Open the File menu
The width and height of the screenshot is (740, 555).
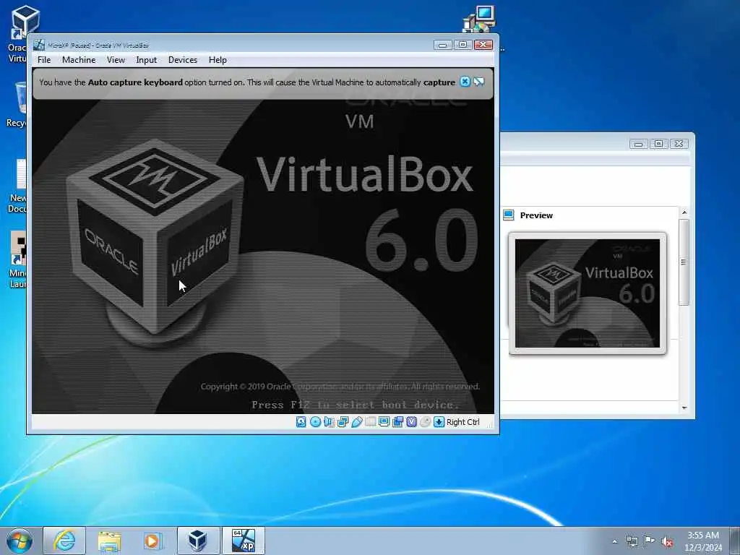44,60
